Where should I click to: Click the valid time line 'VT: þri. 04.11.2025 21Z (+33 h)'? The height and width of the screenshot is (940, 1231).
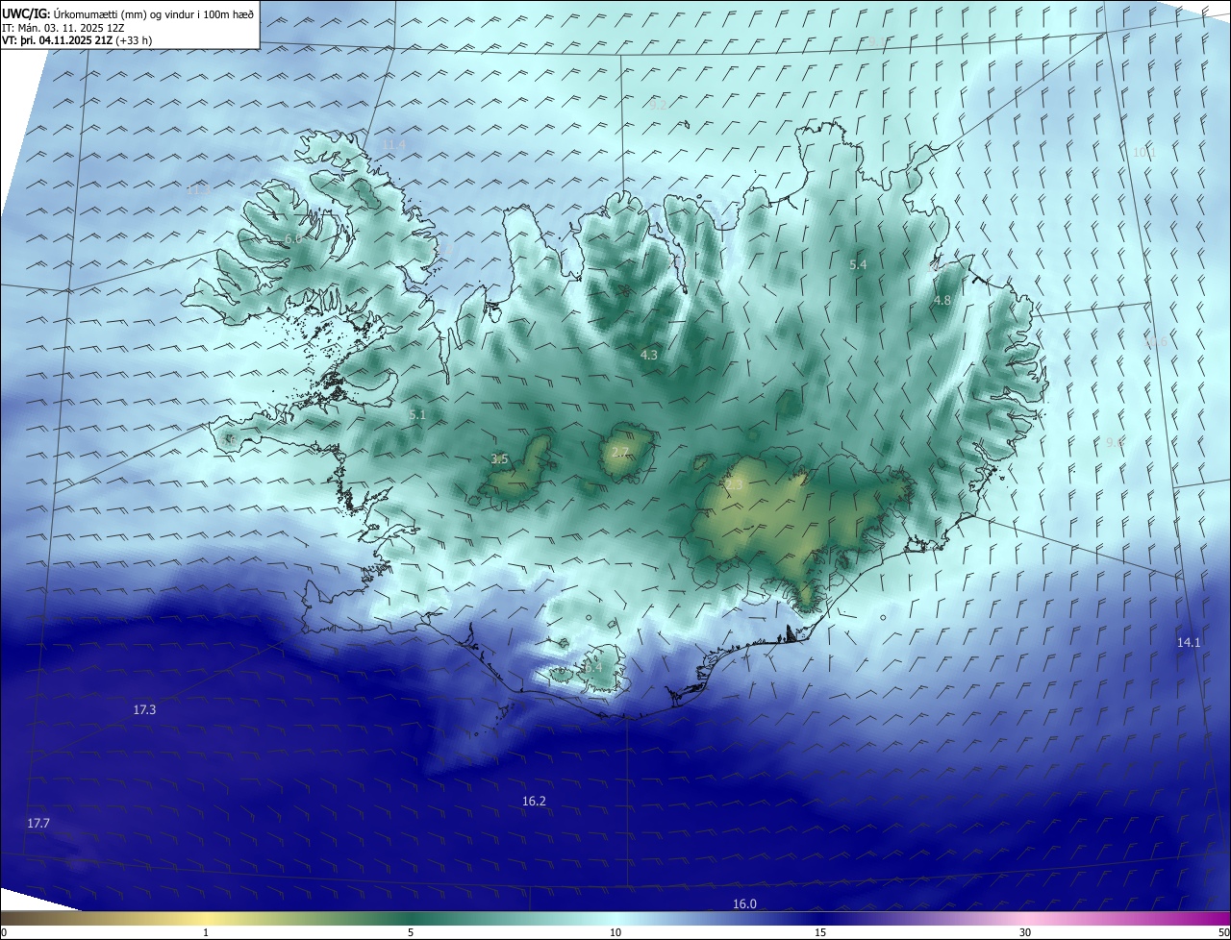(77, 40)
